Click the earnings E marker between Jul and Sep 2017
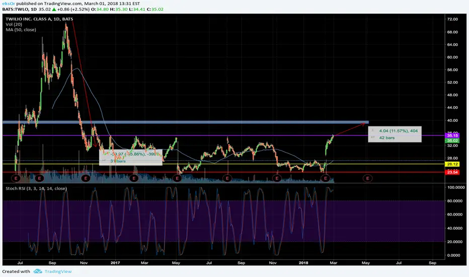Screen dimensions: 469x277 coord(227,178)
